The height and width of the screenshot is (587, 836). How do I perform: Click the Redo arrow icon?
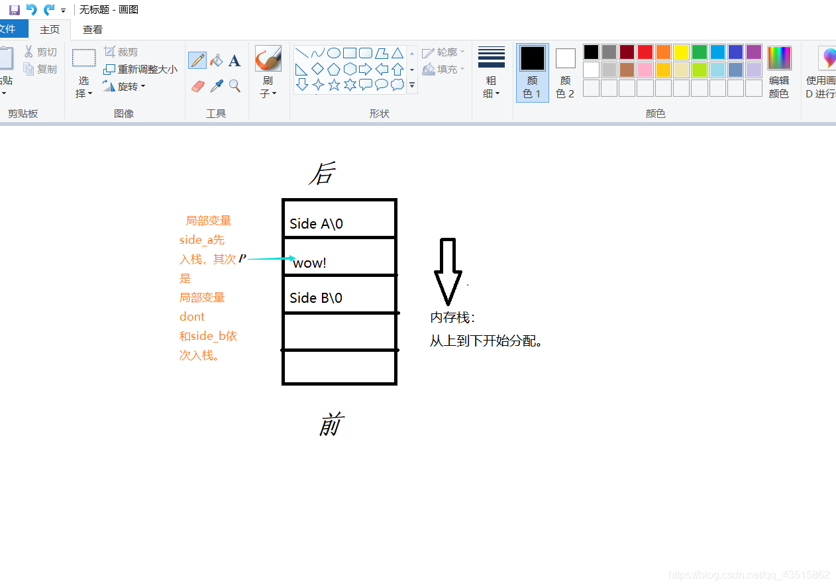49,10
